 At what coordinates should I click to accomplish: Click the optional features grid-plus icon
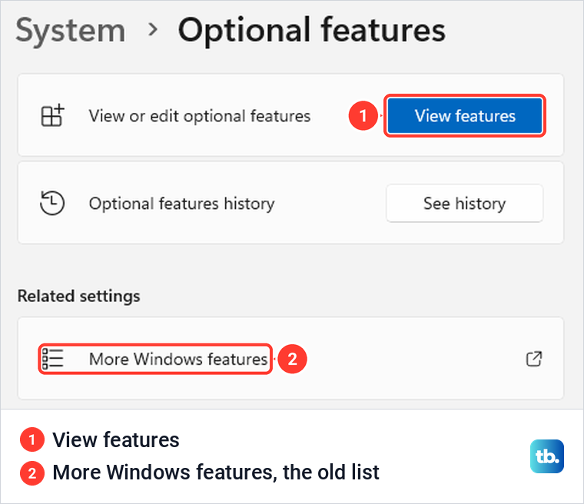(52, 115)
